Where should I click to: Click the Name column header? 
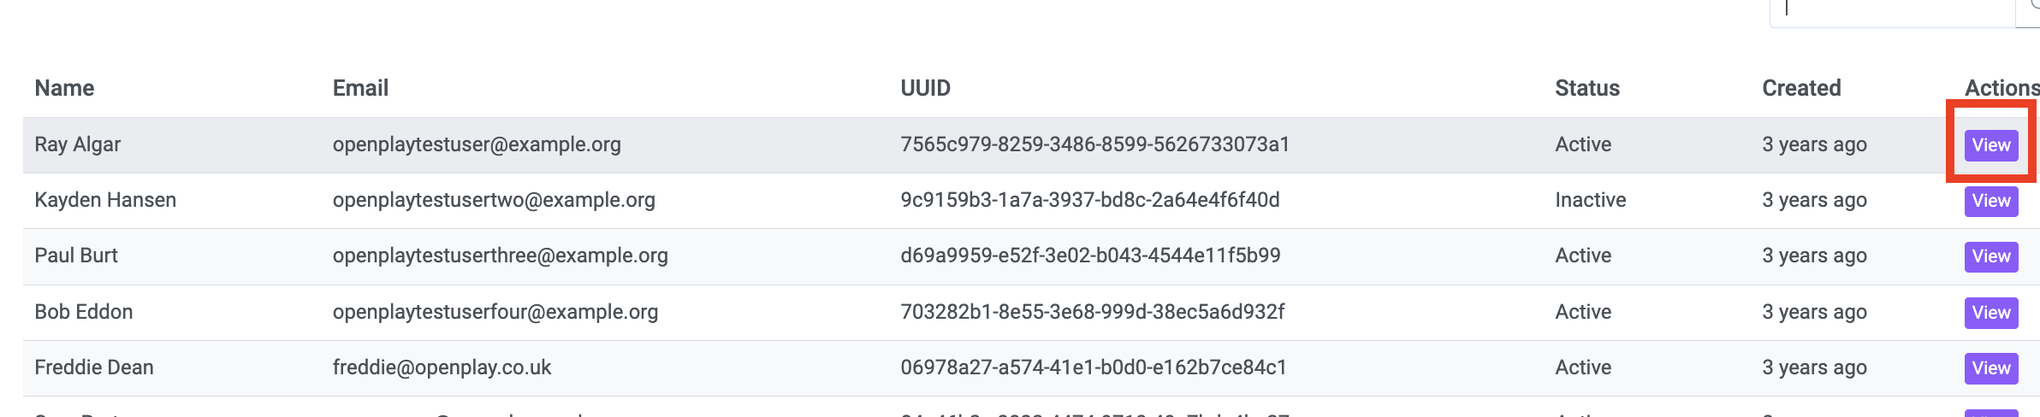[64, 88]
